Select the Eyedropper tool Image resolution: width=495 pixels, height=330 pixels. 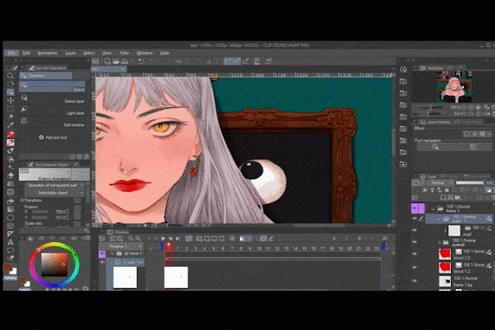[x=10, y=125]
